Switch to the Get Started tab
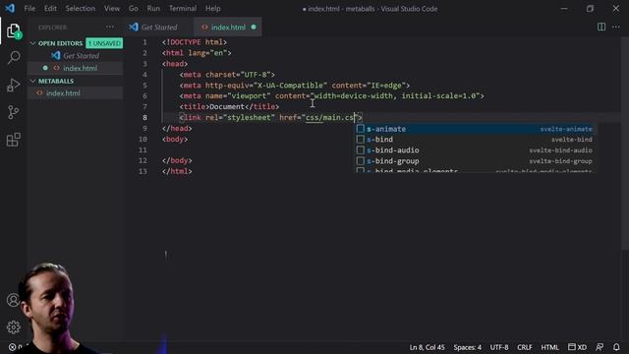This screenshot has width=629, height=354. pos(159,27)
